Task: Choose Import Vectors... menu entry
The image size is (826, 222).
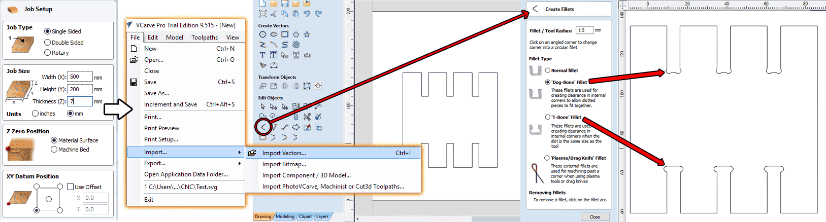Action: (x=333, y=153)
